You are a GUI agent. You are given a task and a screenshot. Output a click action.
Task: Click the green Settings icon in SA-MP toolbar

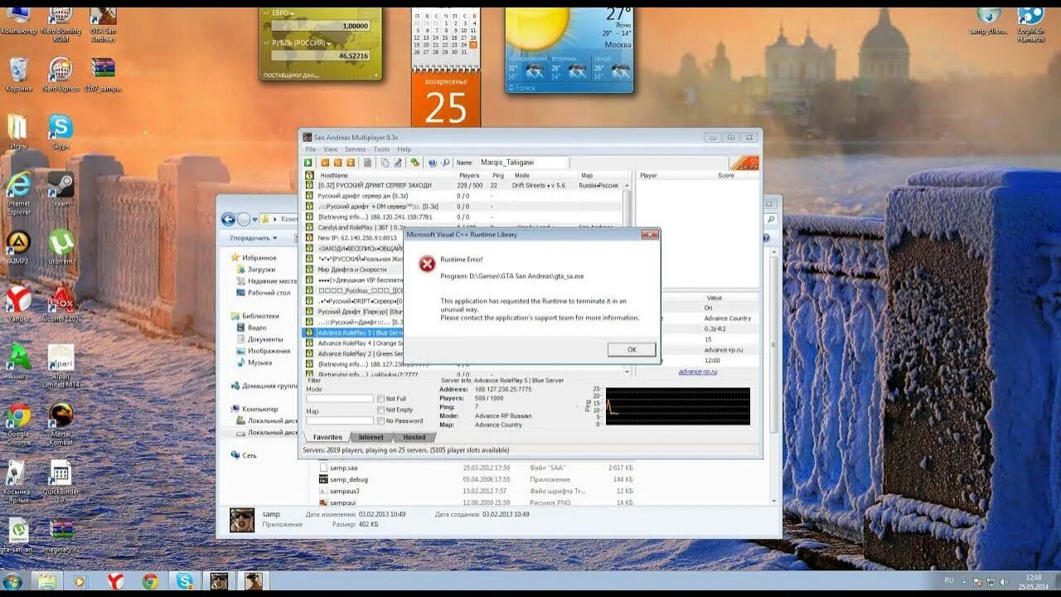(415, 163)
